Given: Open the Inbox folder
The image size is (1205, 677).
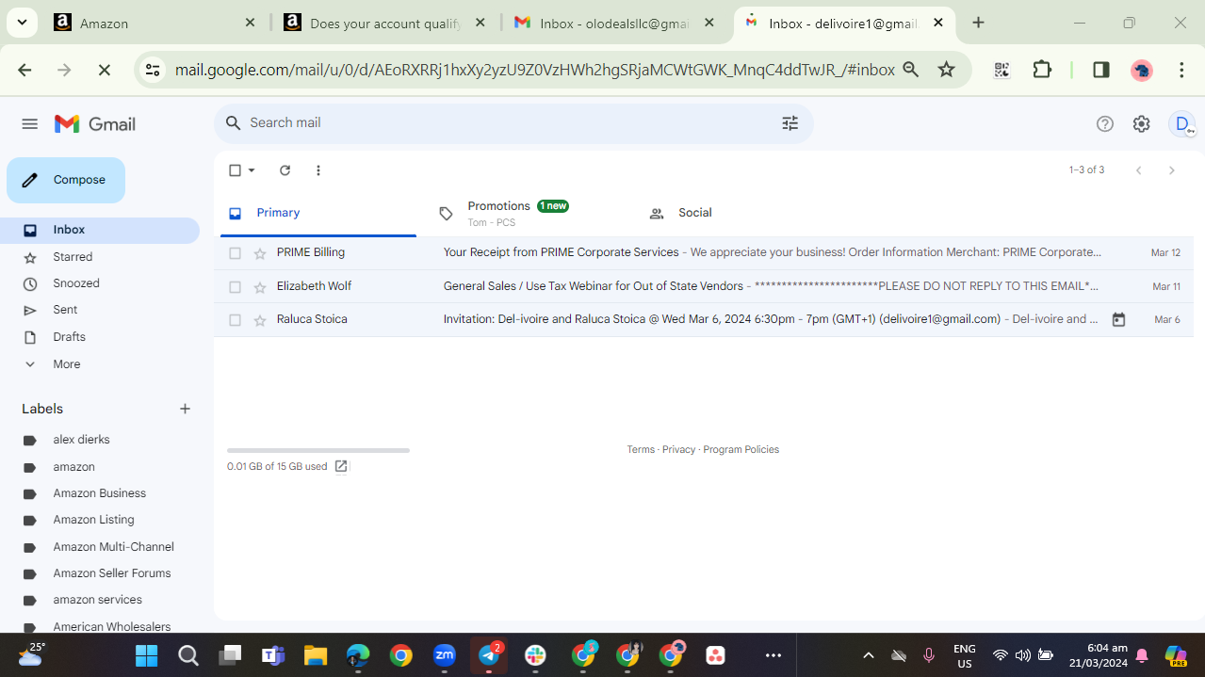Looking at the screenshot, I should point(100,230).
